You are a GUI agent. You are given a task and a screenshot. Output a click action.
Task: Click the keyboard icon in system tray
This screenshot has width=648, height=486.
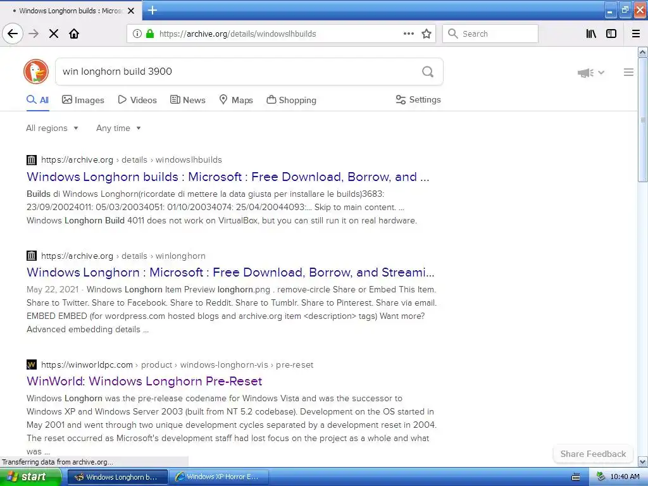coord(576,477)
